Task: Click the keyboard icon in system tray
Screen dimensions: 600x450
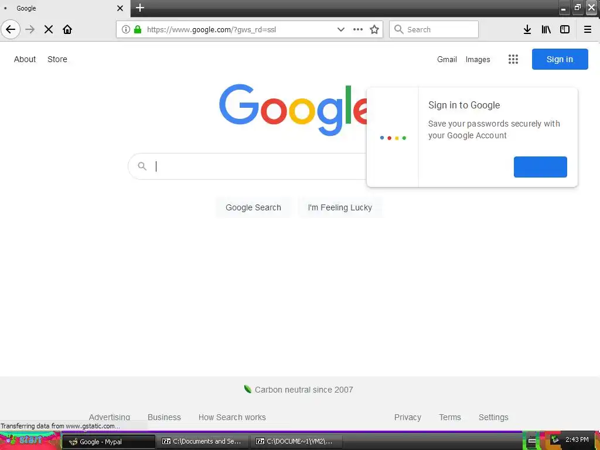Action: coord(532,441)
